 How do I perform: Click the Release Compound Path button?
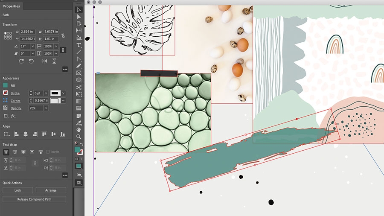(x=34, y=199)
